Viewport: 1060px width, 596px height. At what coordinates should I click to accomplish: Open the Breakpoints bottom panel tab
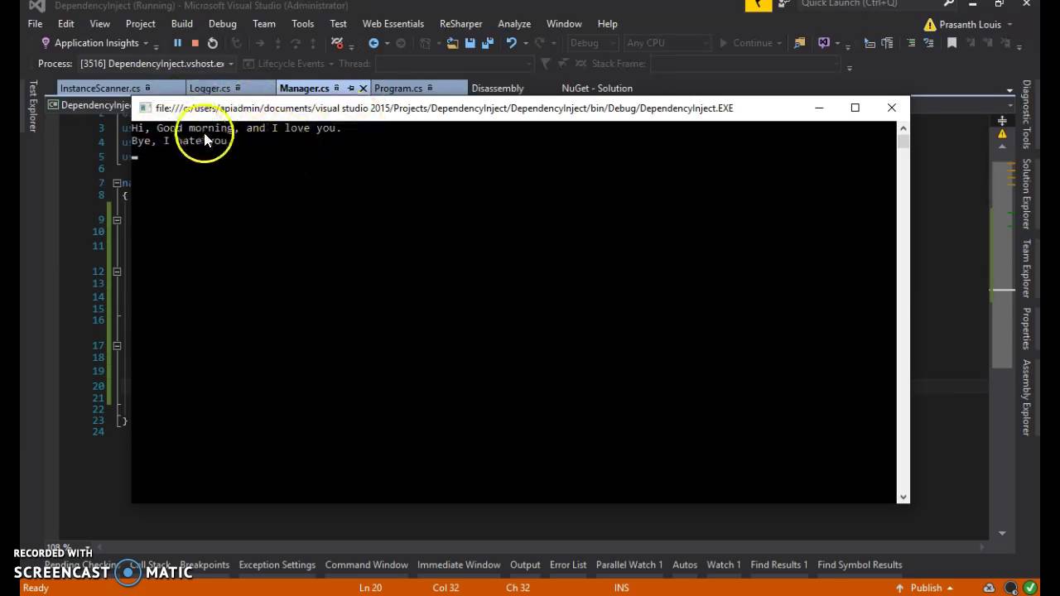(205, 565)
